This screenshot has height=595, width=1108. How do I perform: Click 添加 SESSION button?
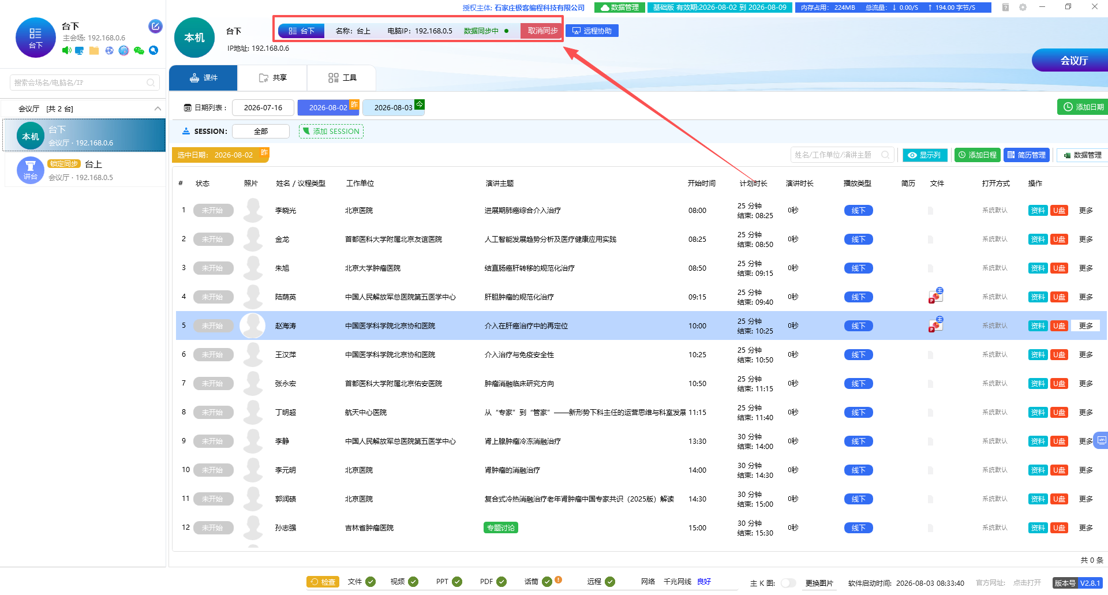pos(331,131)
